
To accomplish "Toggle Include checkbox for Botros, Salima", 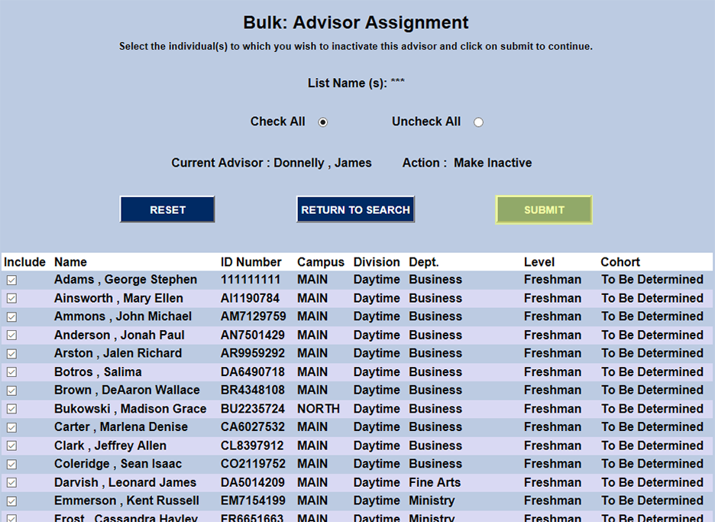I will point(11,371).
